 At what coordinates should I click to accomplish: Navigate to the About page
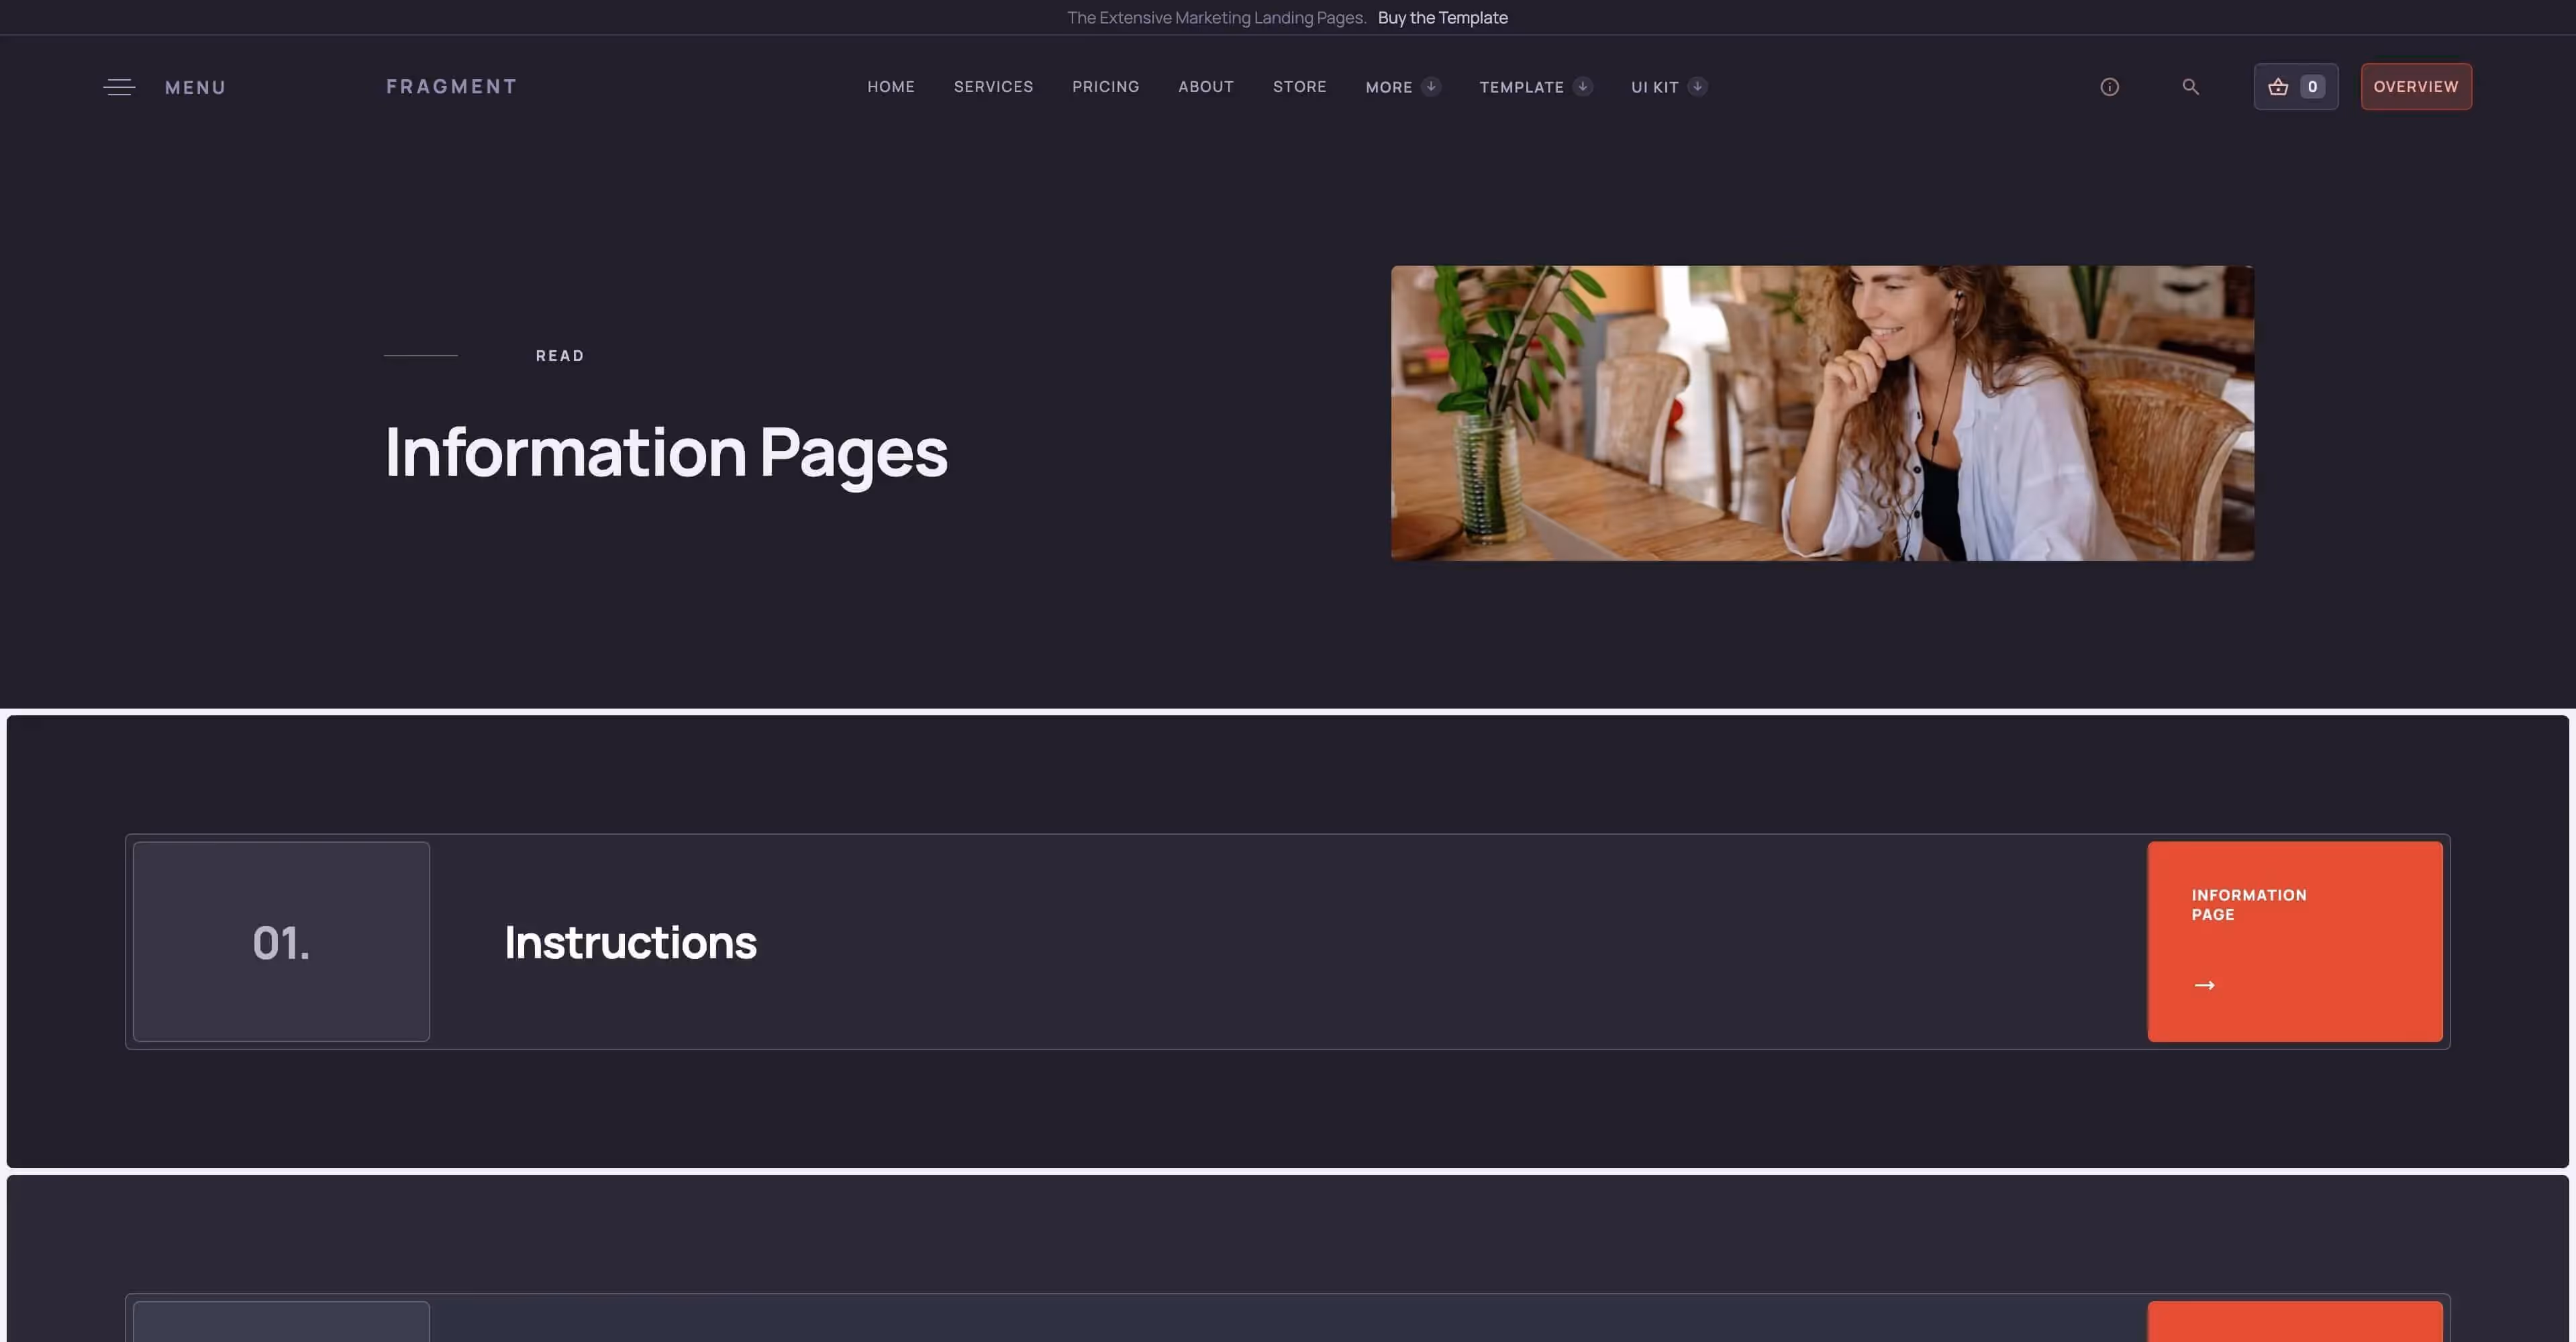click(x=1205, y=87)
